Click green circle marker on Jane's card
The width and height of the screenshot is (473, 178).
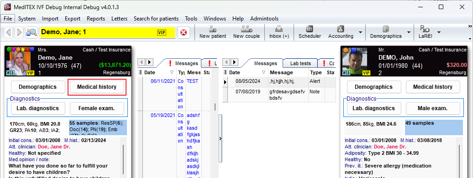pos(9,49)
